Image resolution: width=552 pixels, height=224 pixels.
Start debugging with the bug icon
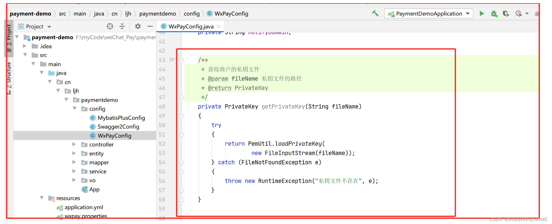click(494, 14)
